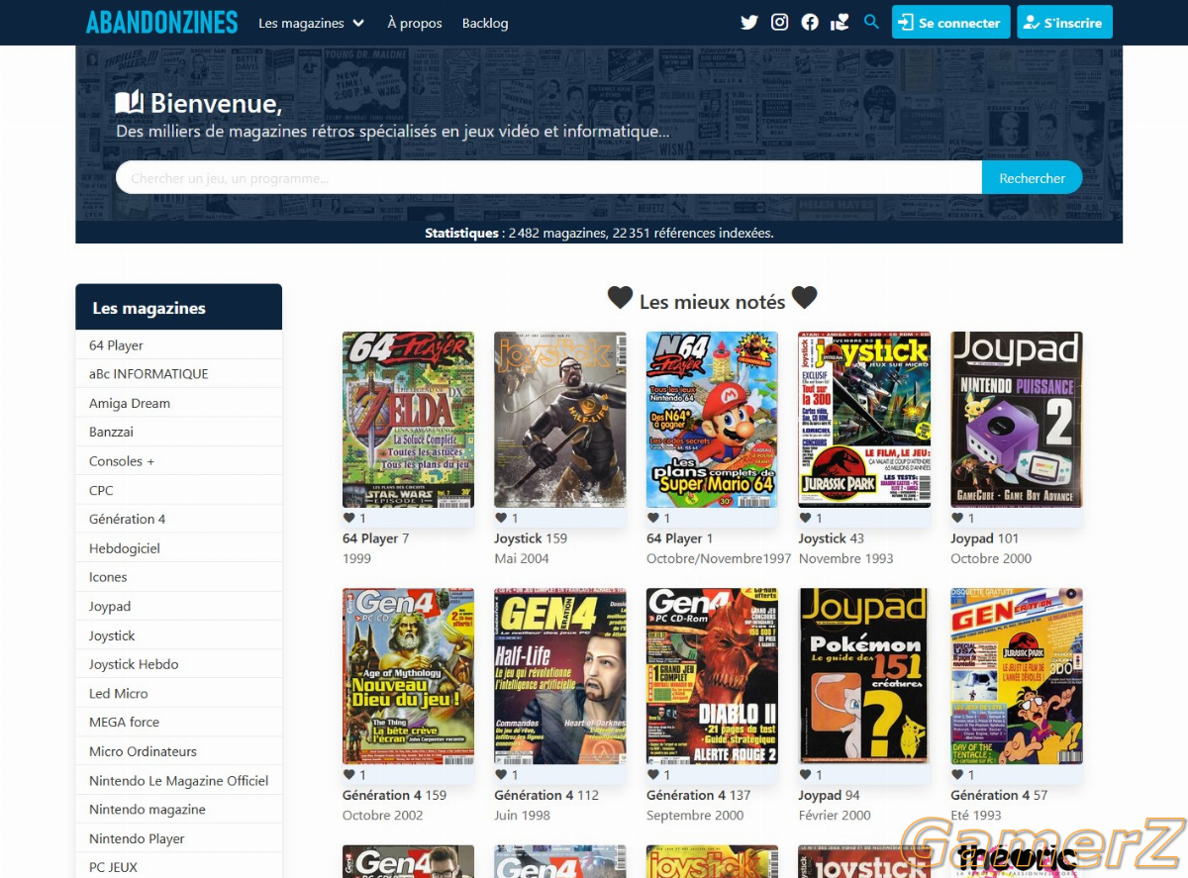
Task: Click the Se connecter button
Action: [x=950, y=22]
